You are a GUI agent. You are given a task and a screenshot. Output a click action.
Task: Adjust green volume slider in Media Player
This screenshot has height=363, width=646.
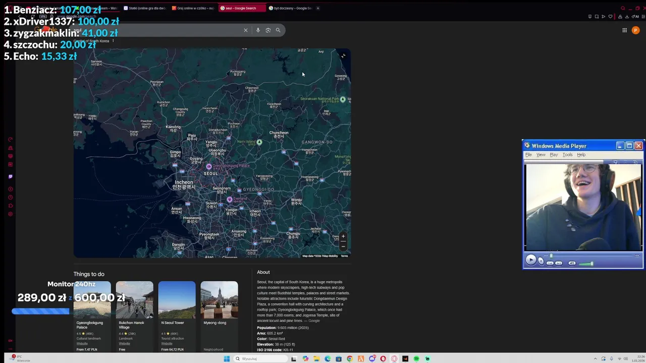(x=585, y=264)
